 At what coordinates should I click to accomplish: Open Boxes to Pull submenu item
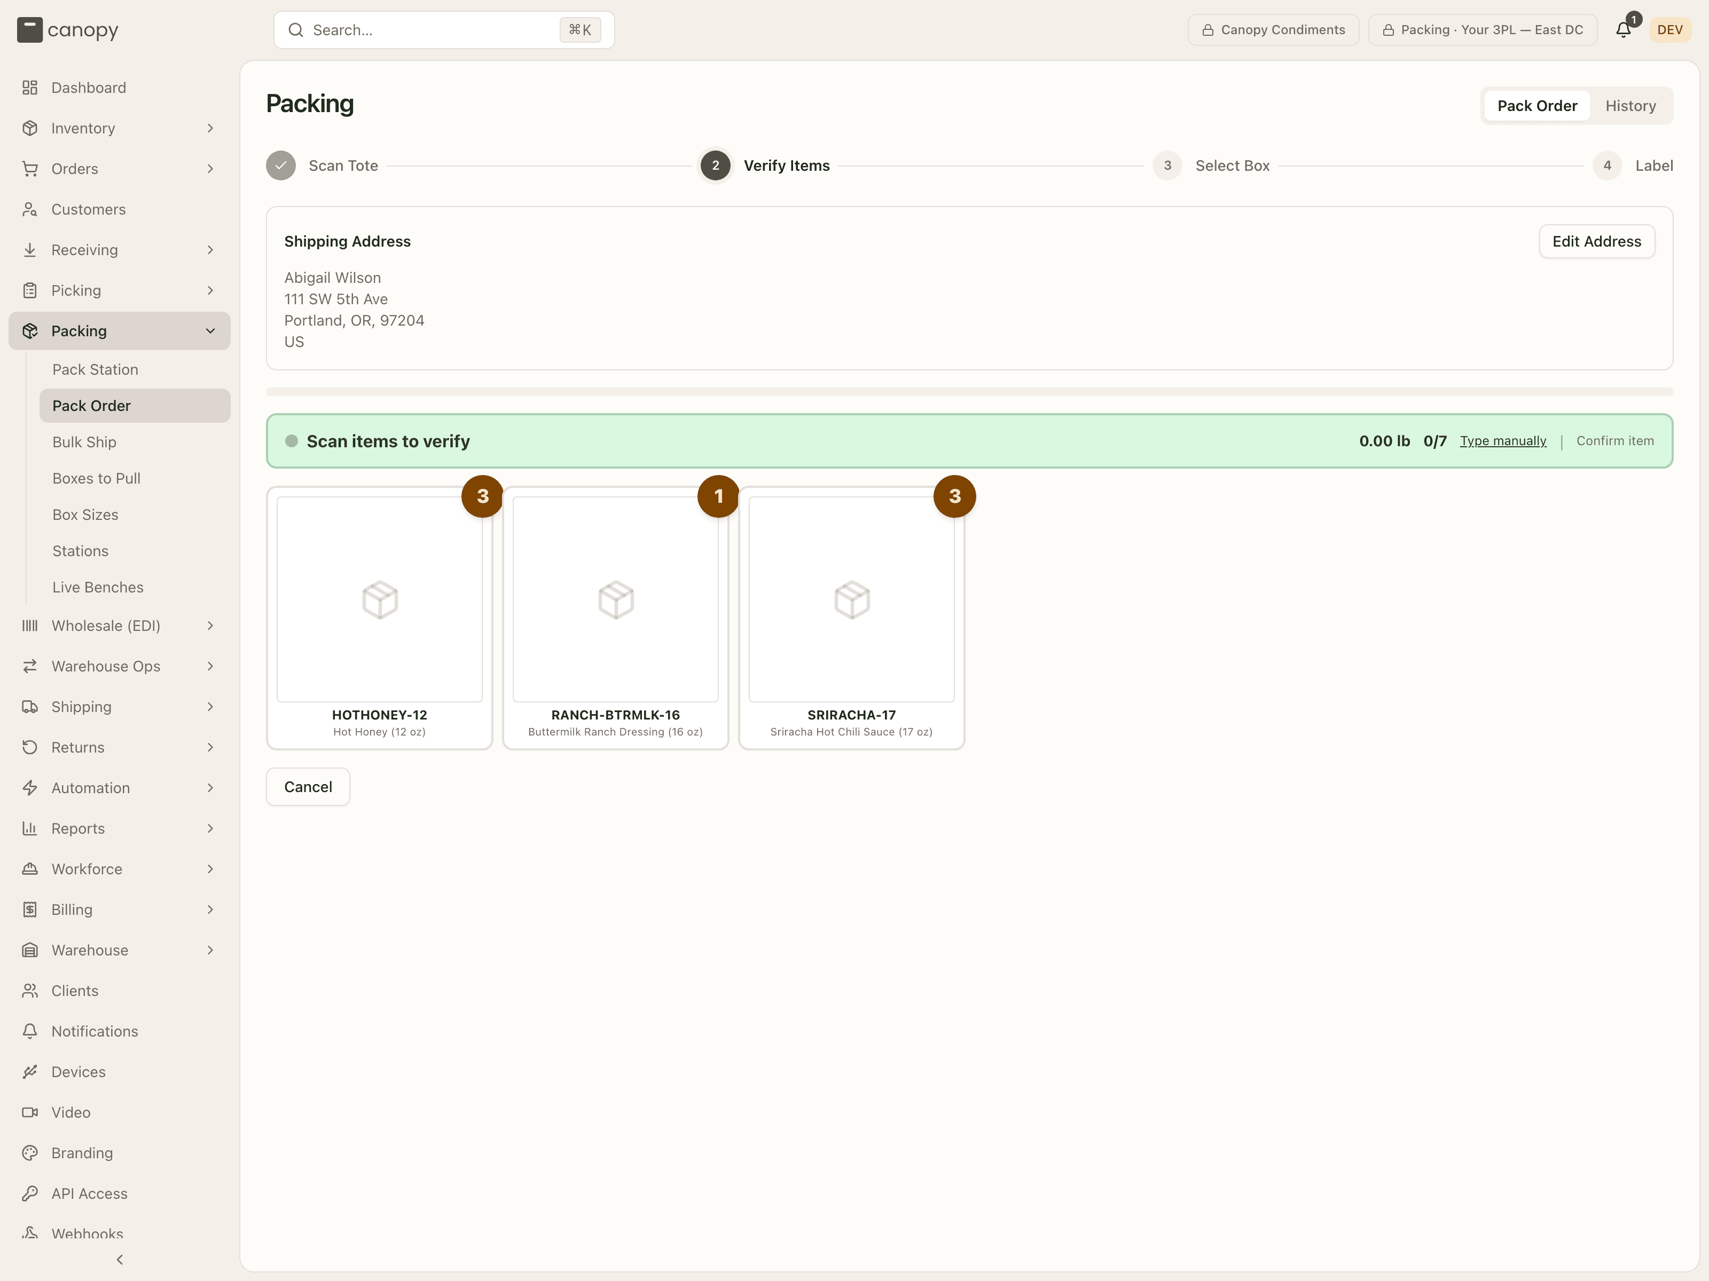135,478
